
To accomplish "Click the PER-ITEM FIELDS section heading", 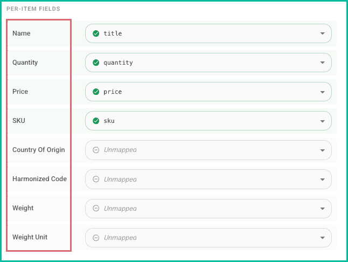I will pyautogui.click(x=33, y=9).
